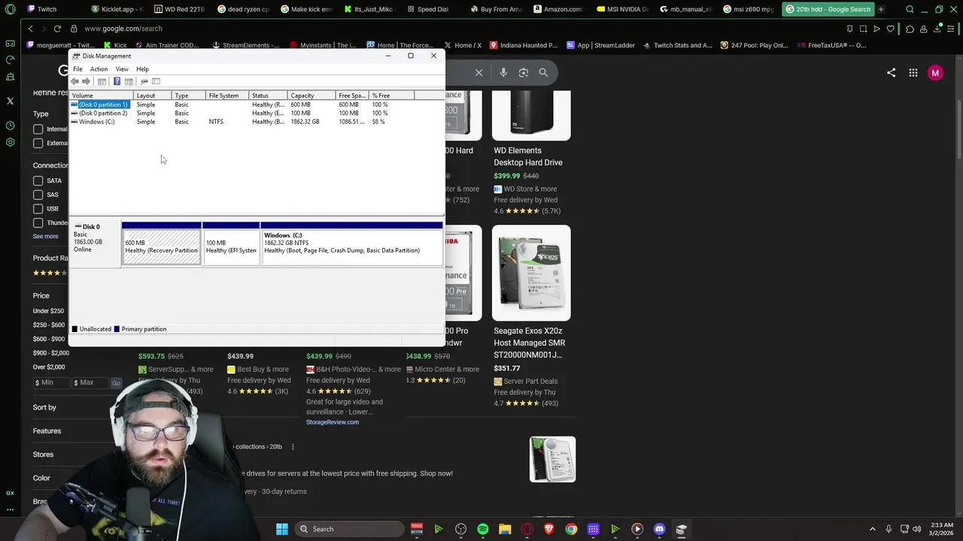Screen dimensions: 963x541
Task: Open StorageReview.com link
Action: coord(333,422)
